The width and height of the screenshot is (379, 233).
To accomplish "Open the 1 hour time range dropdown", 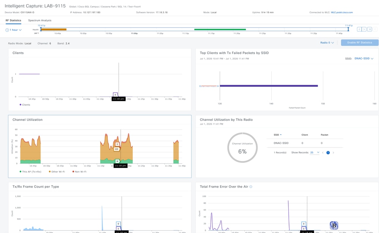I will [x=14, y=30].
